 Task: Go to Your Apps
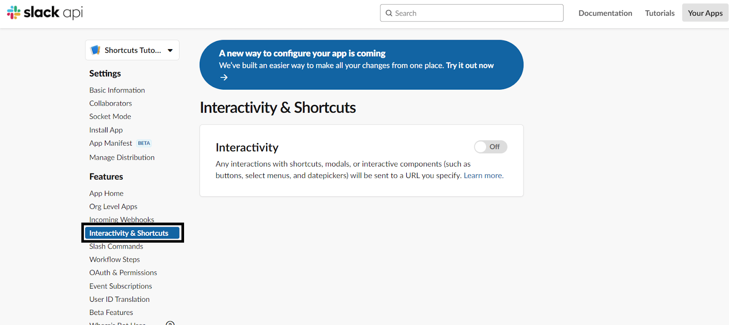tap(704, 13)
